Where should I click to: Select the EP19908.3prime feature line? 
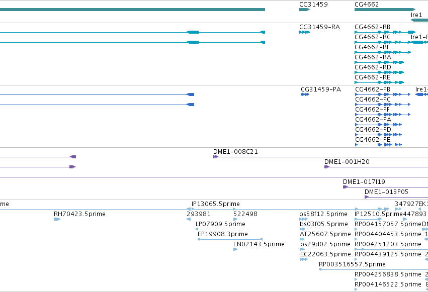pyautogui.click(x=230, y=239)
